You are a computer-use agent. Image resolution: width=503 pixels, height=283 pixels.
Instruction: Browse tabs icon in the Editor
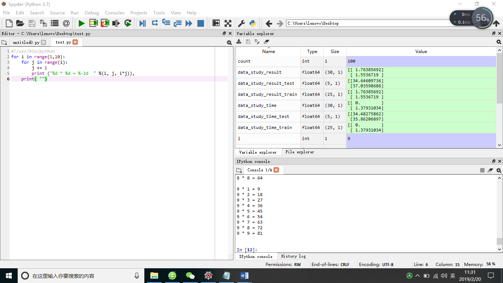(x=4, y=42)
